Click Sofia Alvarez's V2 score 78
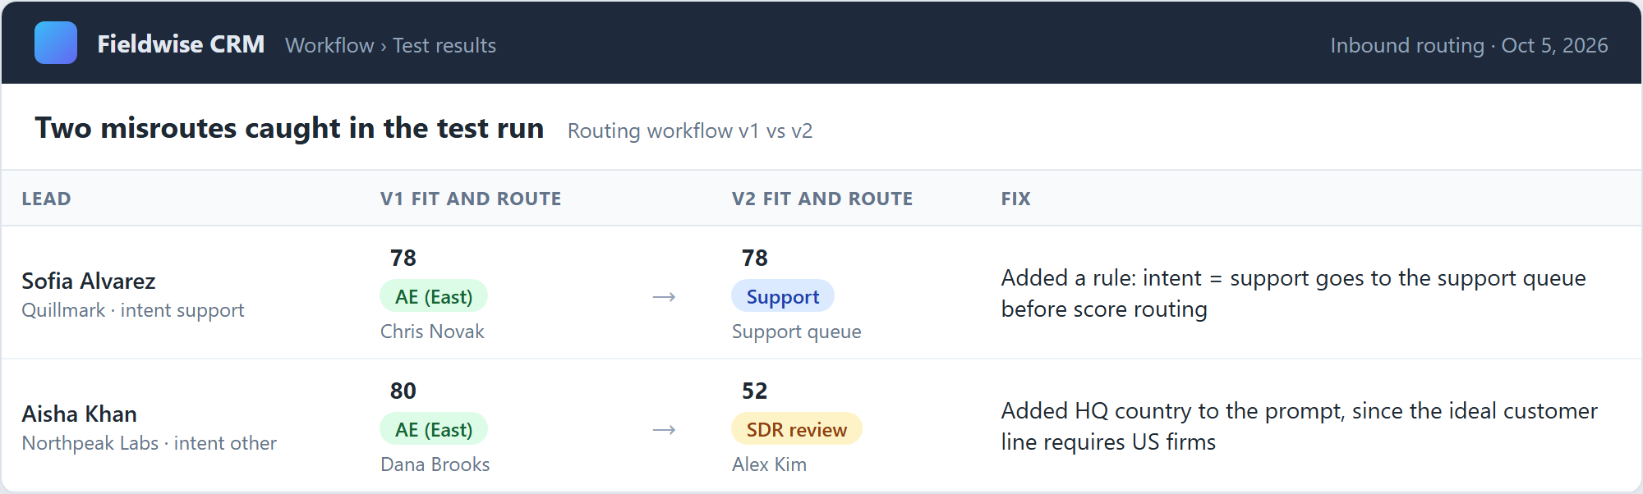This screenshot has height=494, width=1643. pos(755,258)
